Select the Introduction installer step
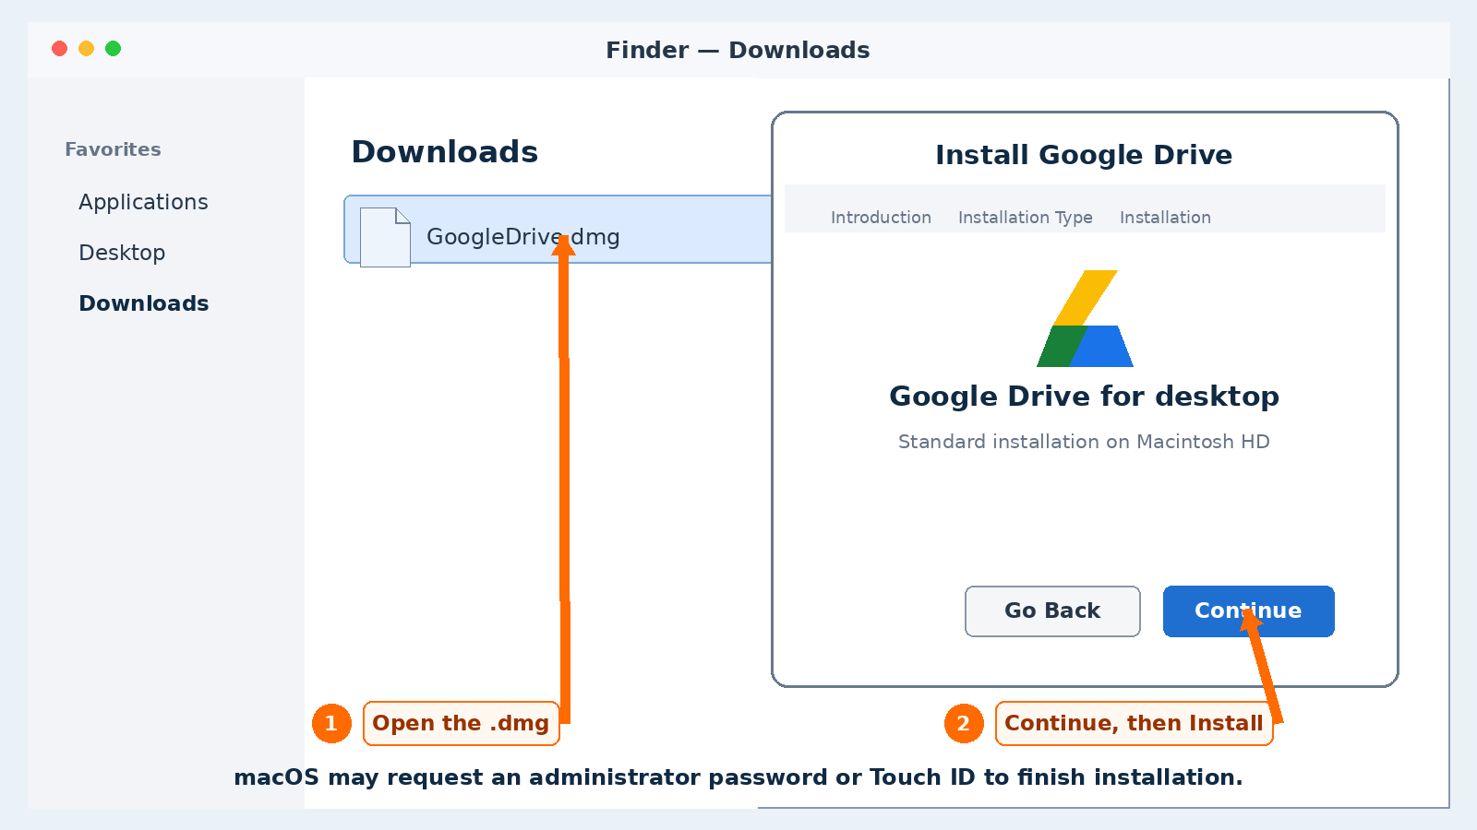Screen dimensions: 1477x830 [881, 218]
